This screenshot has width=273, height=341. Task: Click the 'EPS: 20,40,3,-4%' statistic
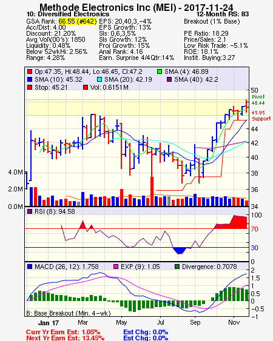point(126,21)
